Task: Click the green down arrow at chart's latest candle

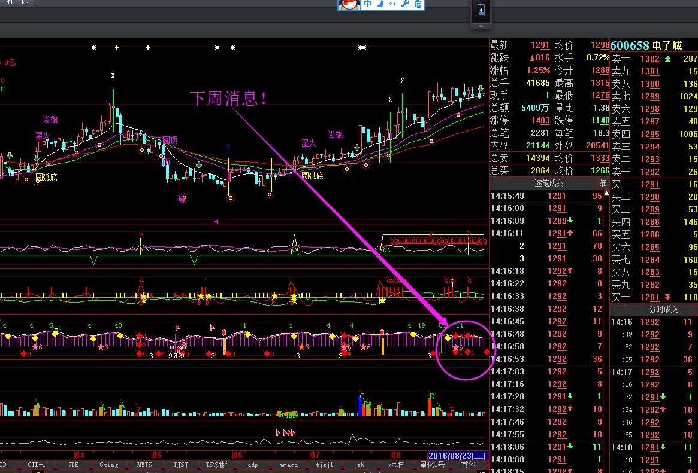Action: (x=481, y=88)
